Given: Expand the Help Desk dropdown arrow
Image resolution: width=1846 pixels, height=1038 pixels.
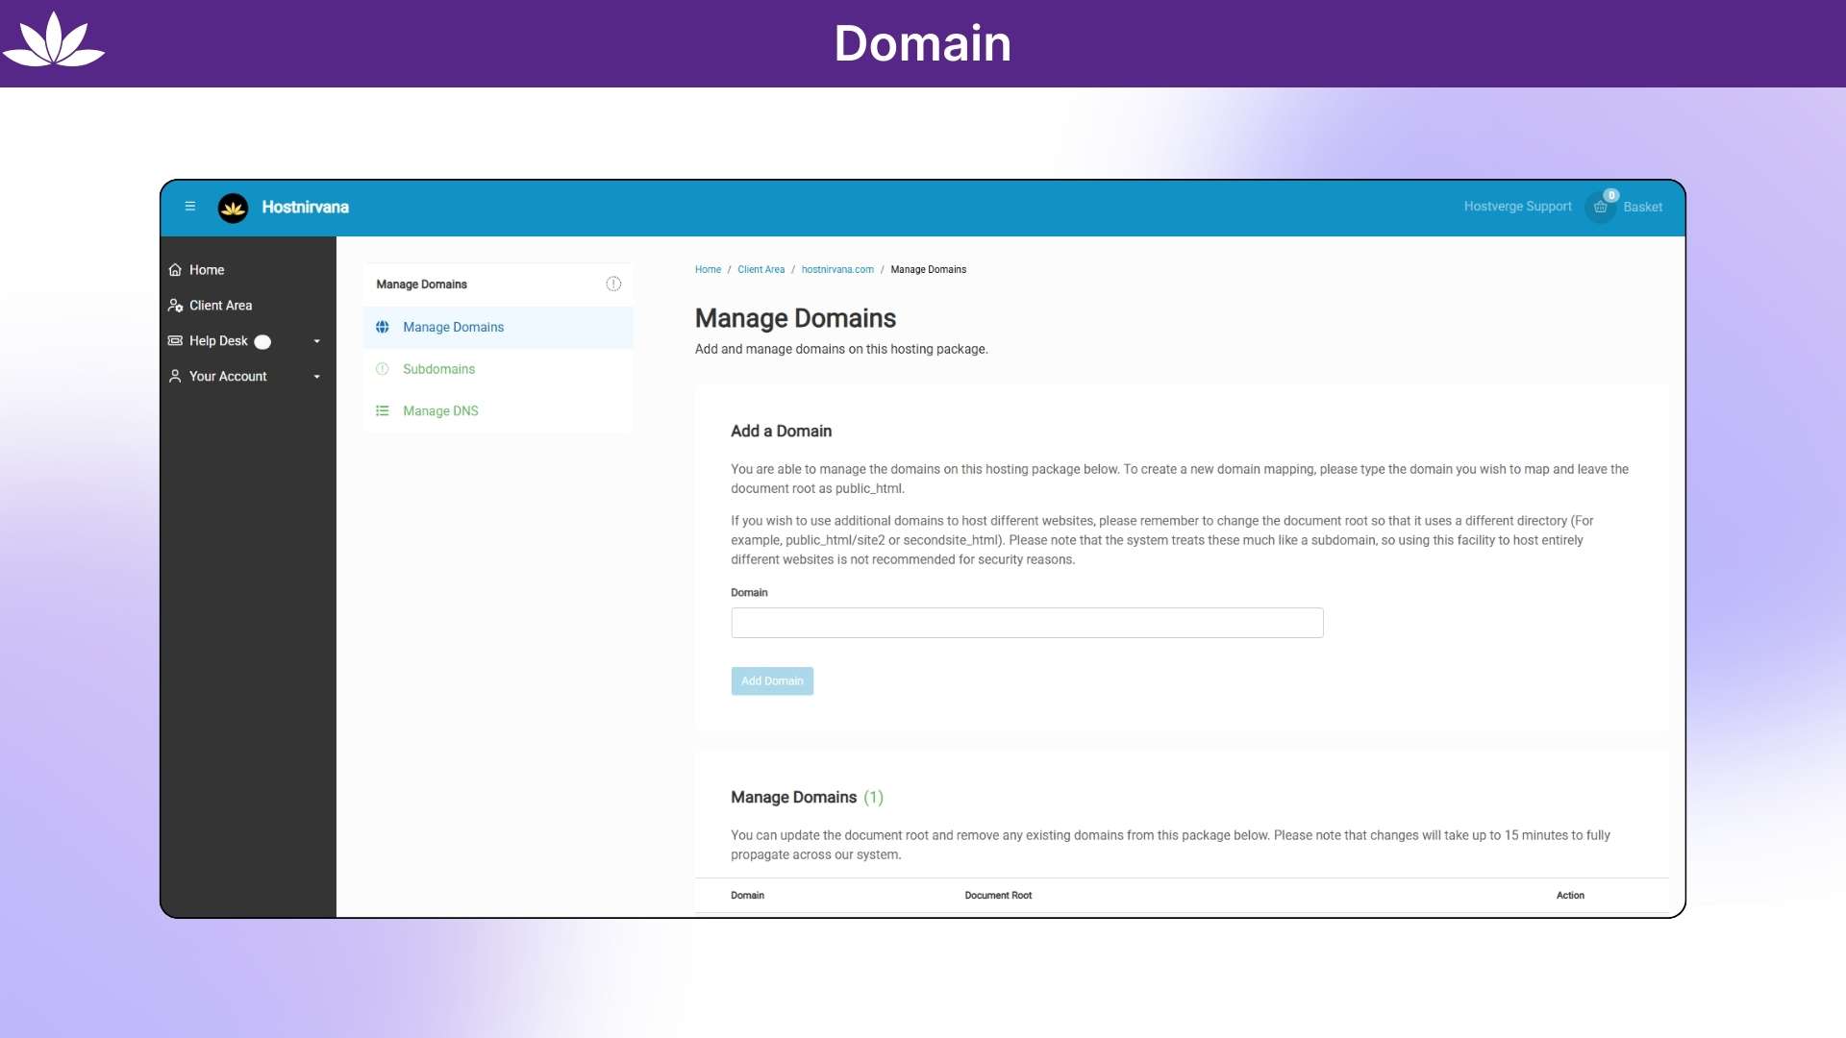Looking at the screenshot, I should 317,341.
